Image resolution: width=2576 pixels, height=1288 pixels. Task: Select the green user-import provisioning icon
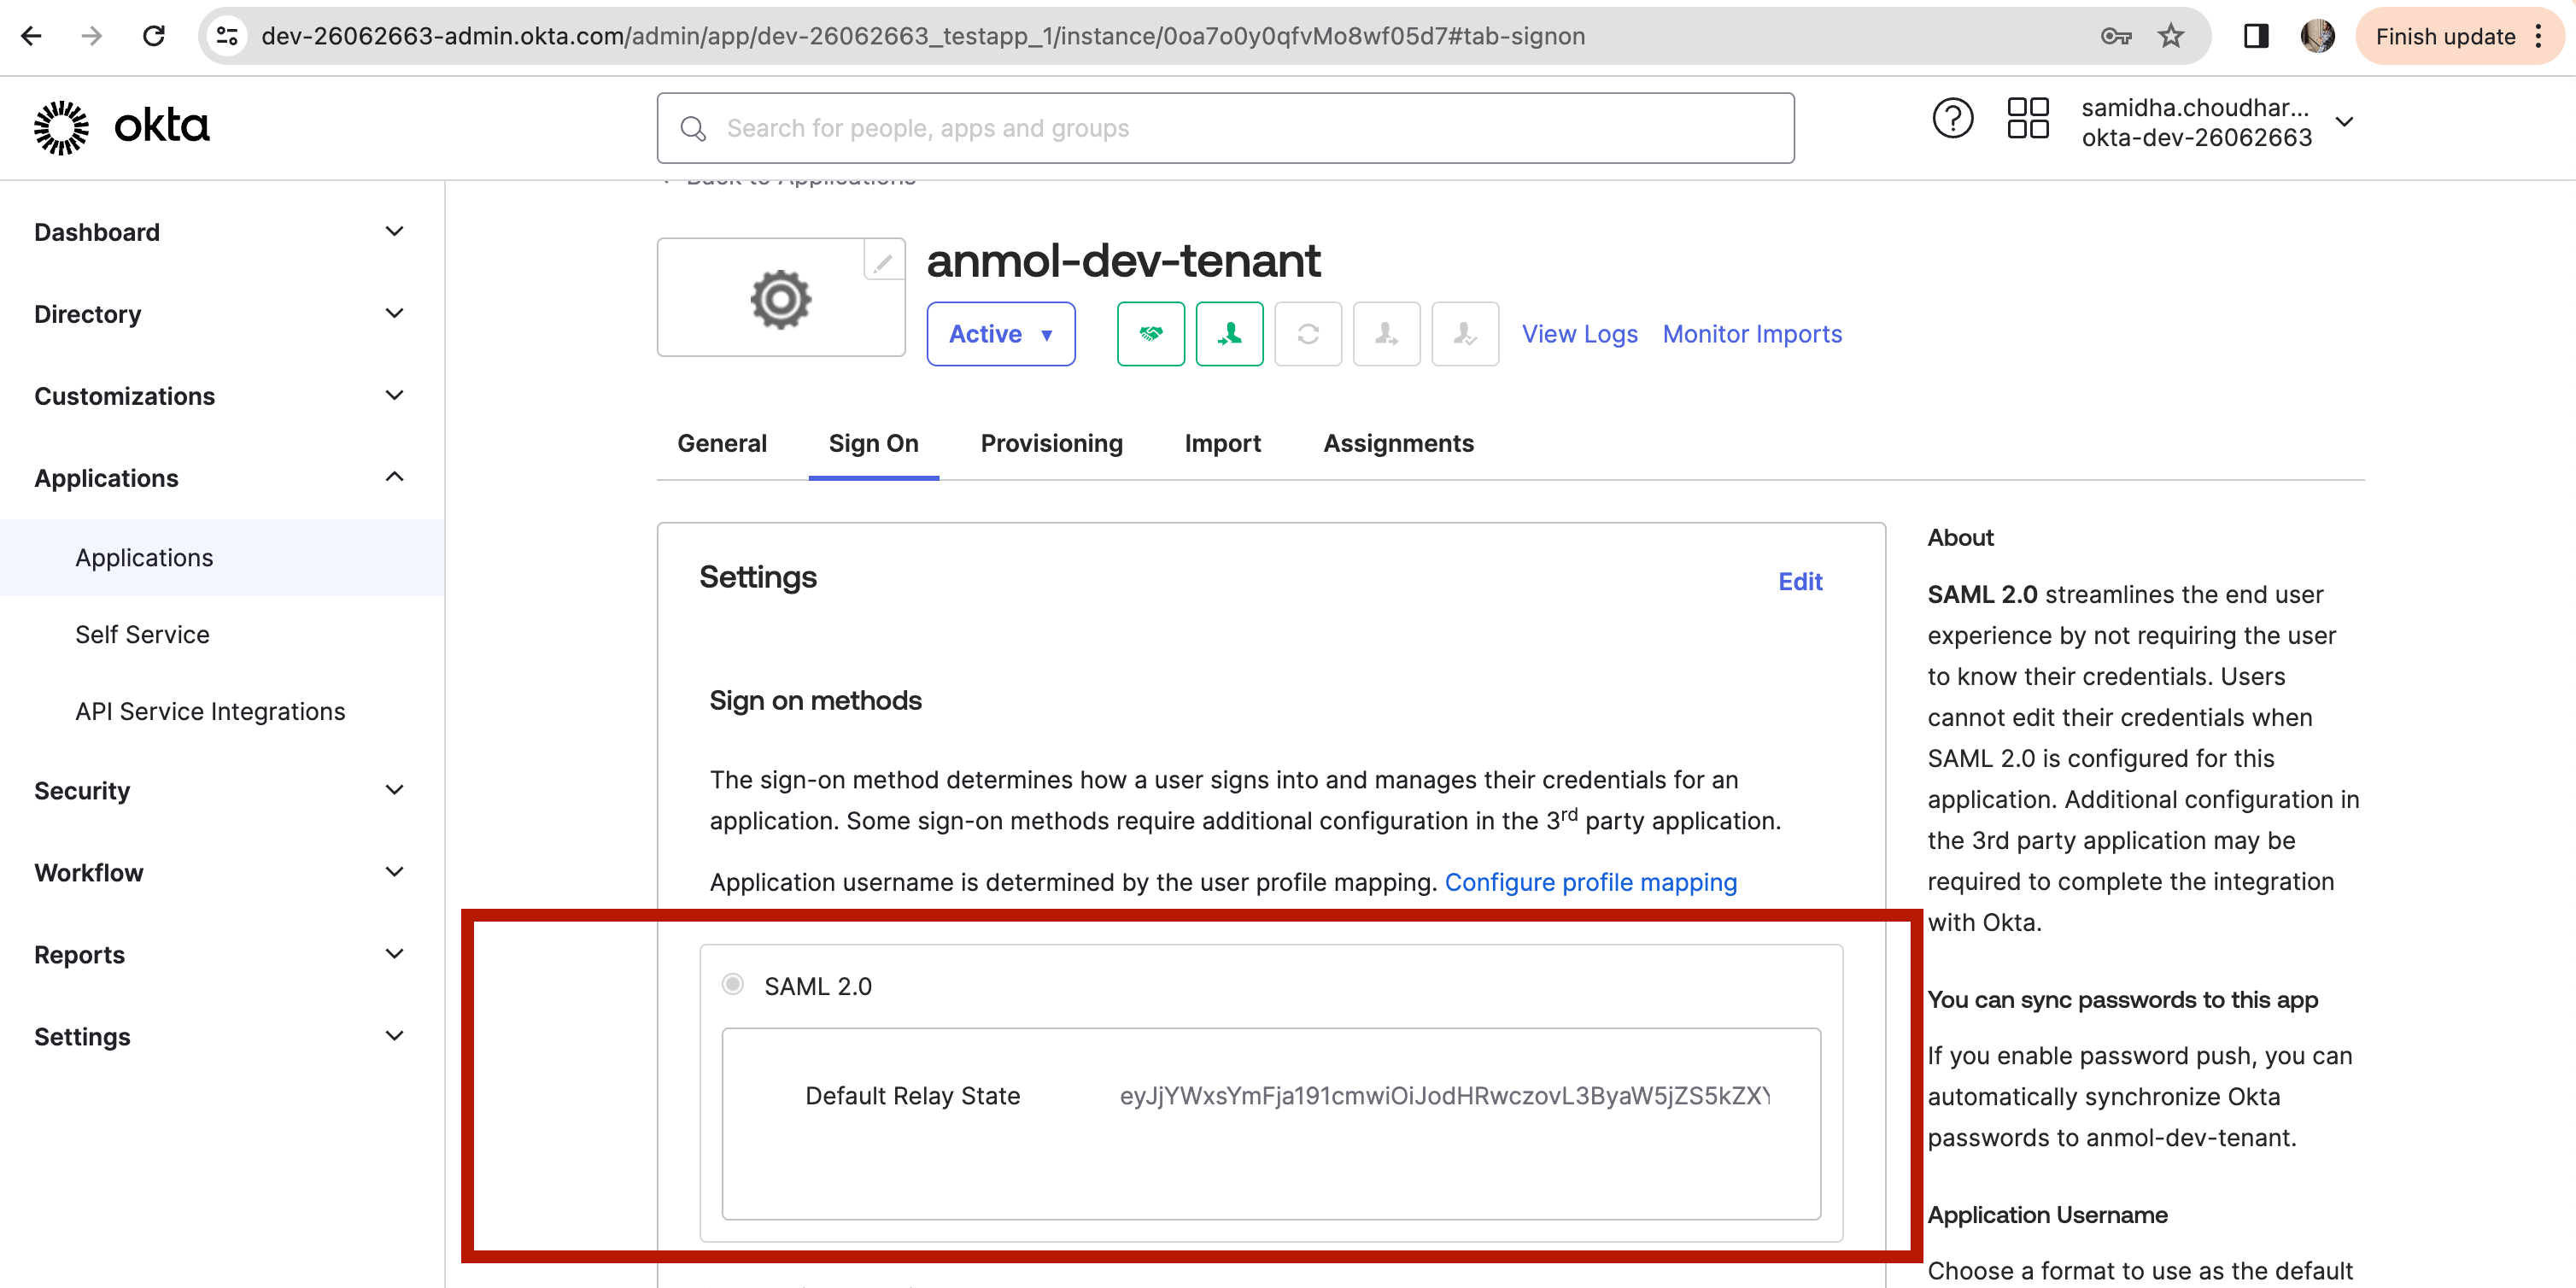tap(1229, 334)
